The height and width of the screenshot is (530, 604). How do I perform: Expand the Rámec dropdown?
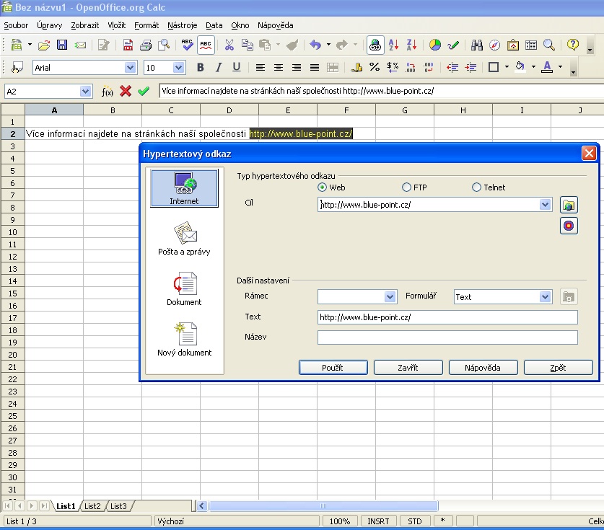[x=390, y=297]
